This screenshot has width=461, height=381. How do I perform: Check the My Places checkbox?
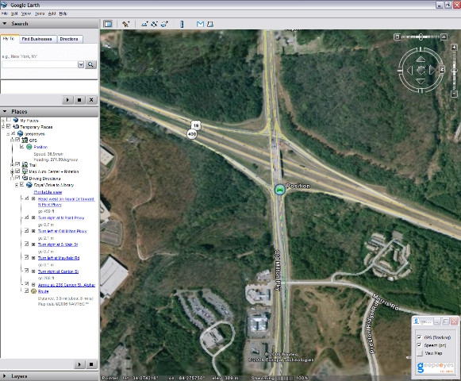tap(9, 120)
